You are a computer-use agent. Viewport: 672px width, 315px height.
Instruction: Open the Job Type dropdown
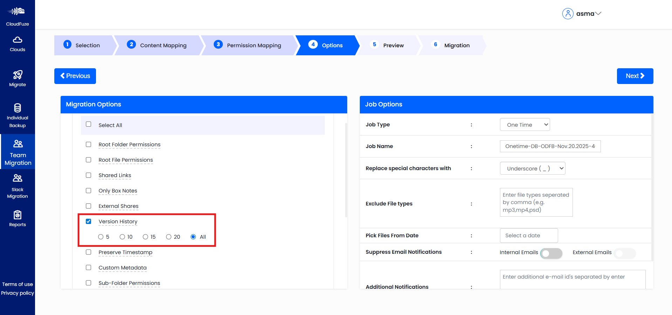[524, 124]
